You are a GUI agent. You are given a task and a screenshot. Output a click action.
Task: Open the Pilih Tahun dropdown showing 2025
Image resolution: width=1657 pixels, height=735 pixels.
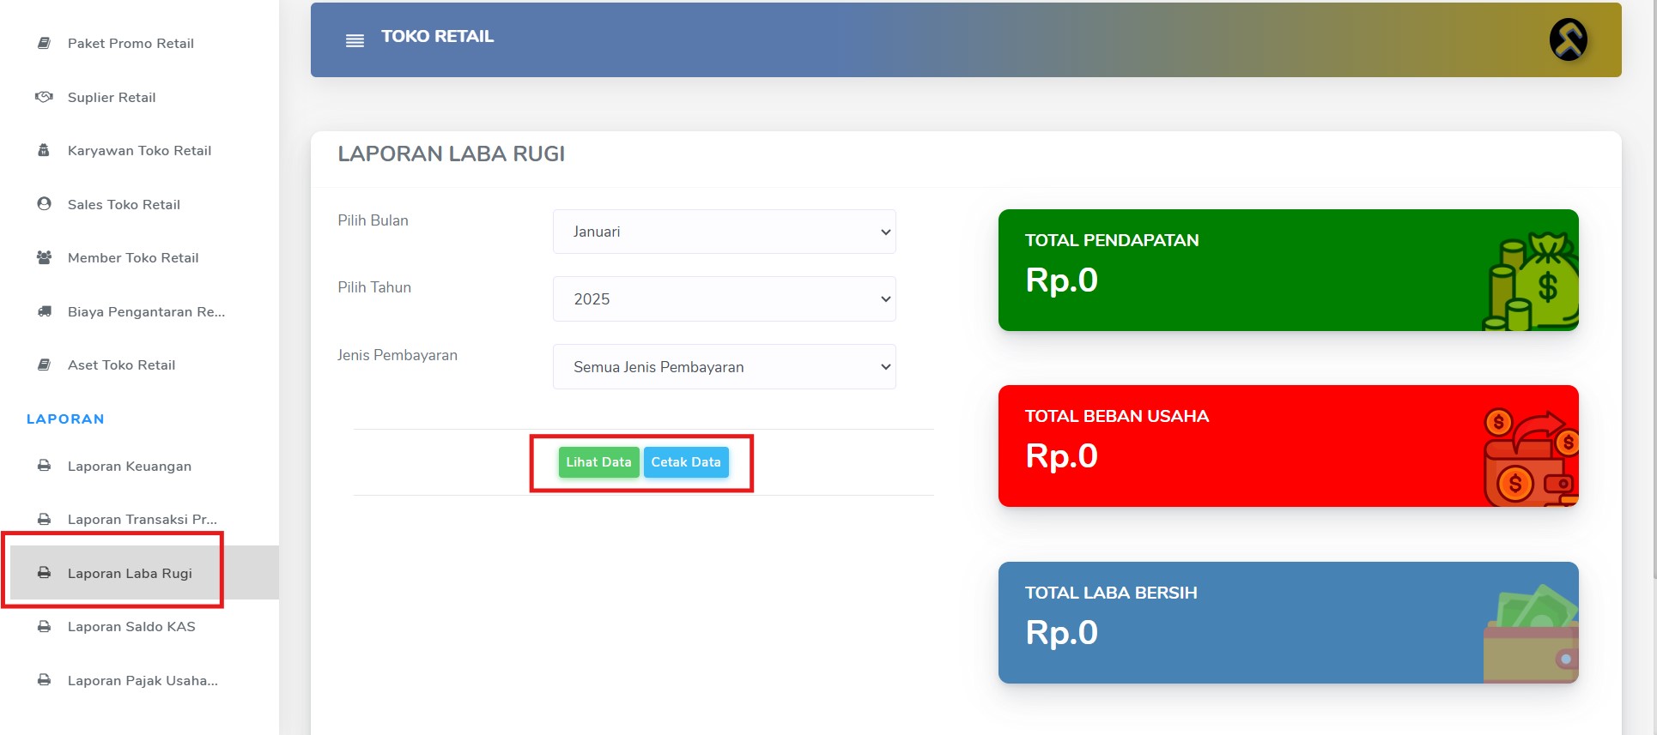click(724, 298)
